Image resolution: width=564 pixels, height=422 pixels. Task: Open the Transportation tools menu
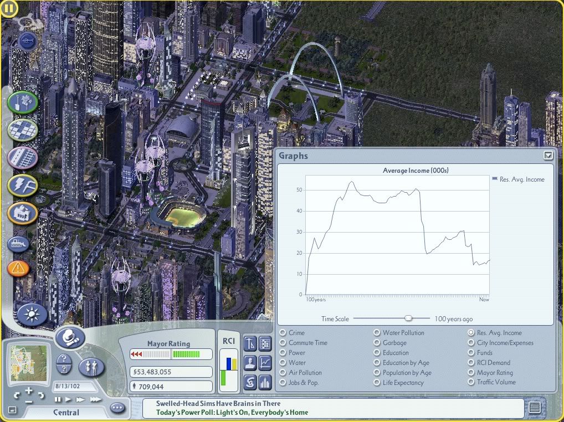pos(23,158)
